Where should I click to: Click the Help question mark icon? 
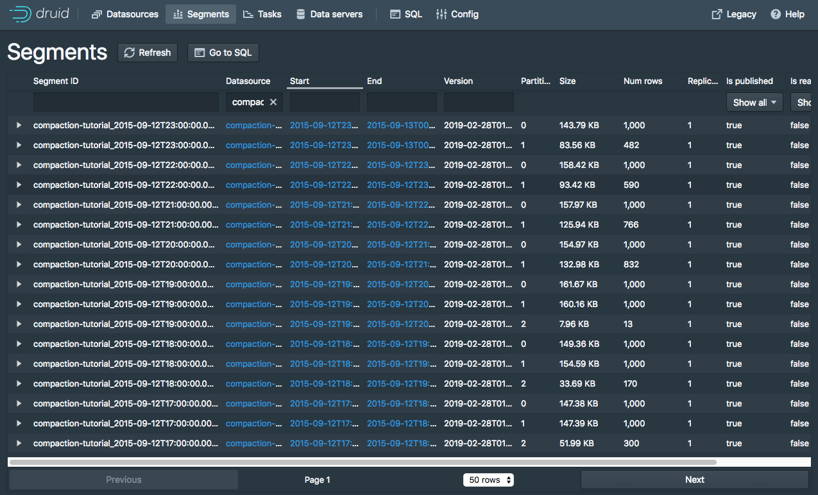(x=776, y=14)
